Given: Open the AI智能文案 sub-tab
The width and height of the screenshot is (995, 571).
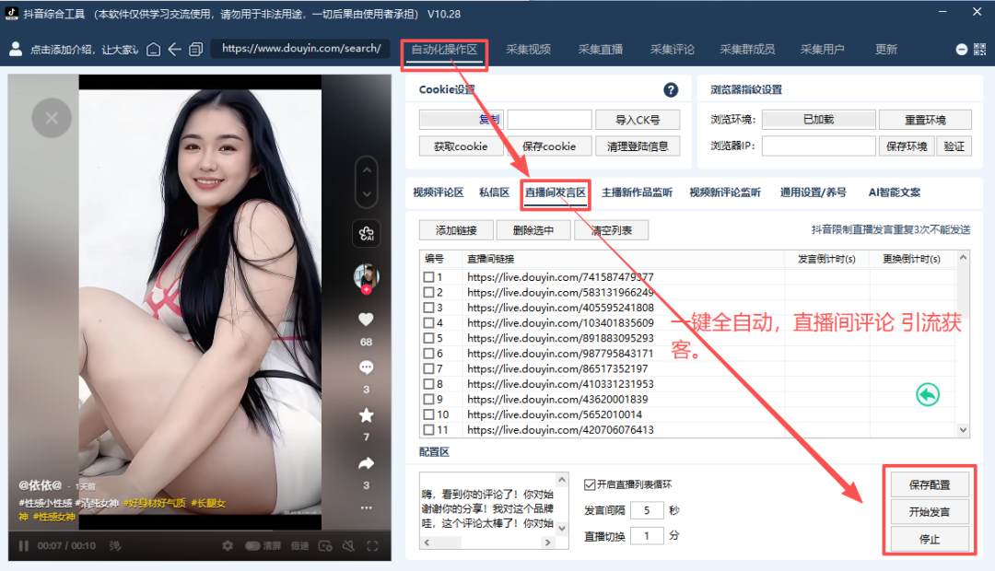Looking at the screenshot, I should point(894,192).
